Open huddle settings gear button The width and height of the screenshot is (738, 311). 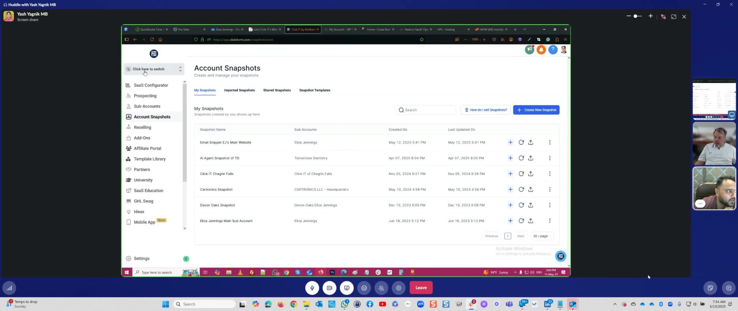(398, 288)
